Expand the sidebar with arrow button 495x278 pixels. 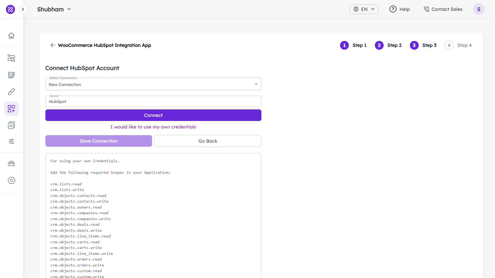coord(23,9)
